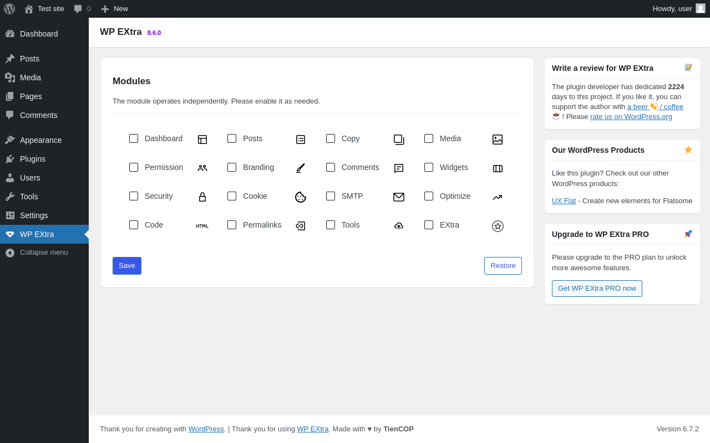This screenshot has height=443, width=710.
Task: Click the Media module image icon
Action: pyautogui.click(x=498, y=140)
